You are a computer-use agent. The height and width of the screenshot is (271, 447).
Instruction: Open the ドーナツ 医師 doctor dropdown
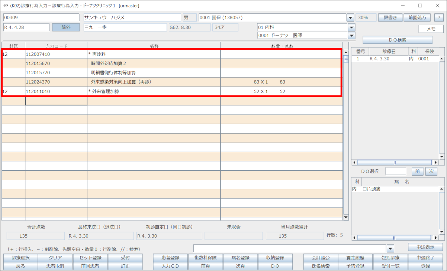pyautogui.click(x=351, y=36)
